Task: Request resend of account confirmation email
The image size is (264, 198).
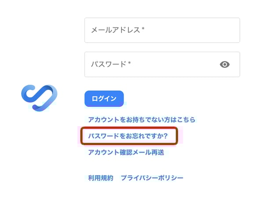Action: [x=126, y=152]
